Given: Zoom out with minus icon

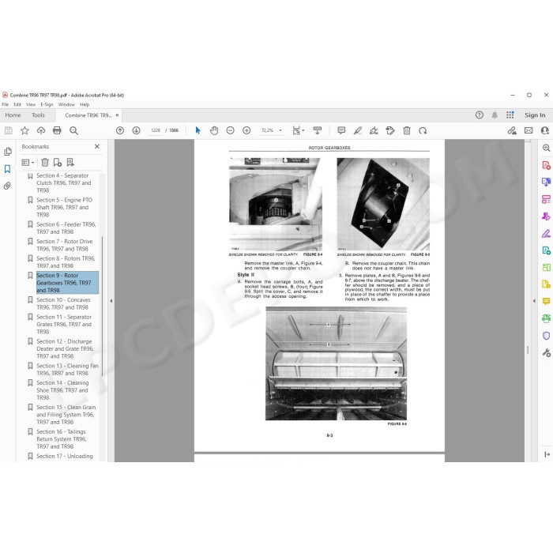Looking at the screenshot, I should [231, 130].
